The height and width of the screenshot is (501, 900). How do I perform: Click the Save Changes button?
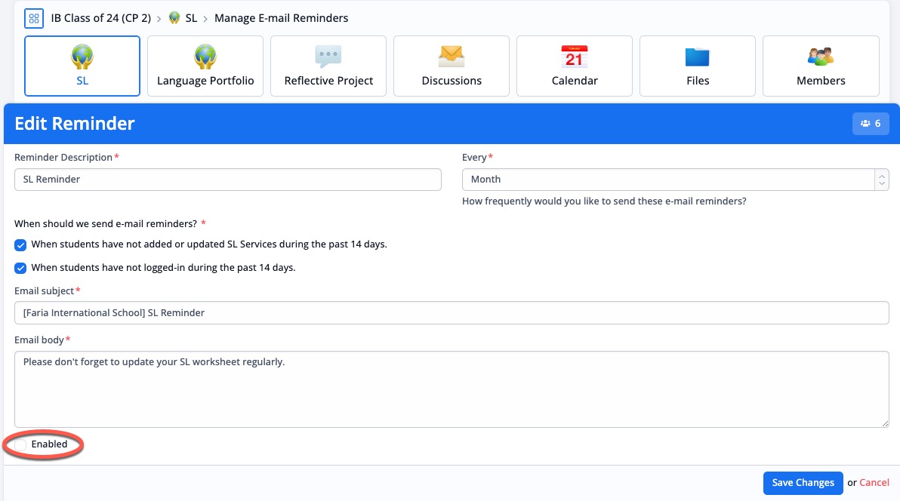[803, 483]
